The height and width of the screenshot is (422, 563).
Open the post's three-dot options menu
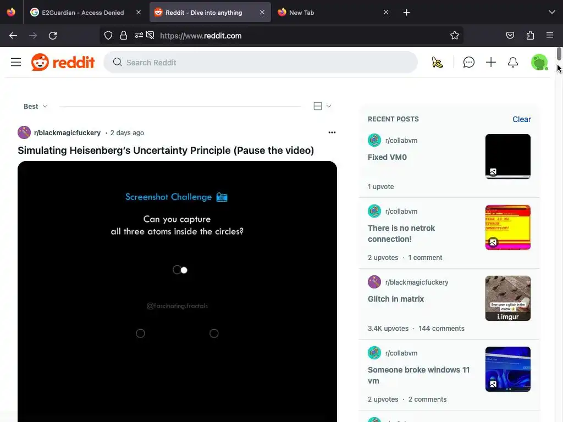point(332,132)
